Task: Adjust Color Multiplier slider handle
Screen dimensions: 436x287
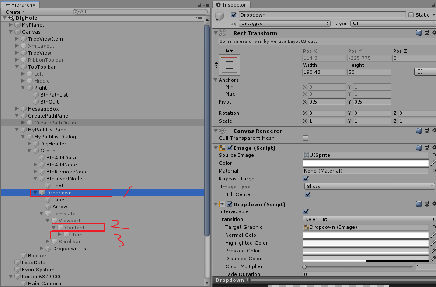Action: click(304, 267)
